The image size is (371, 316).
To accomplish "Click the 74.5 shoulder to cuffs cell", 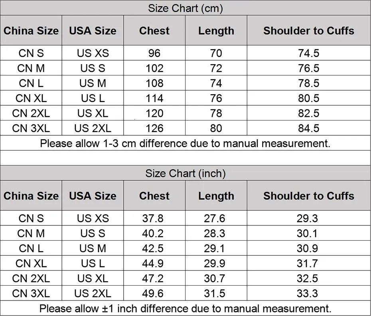I will coord(309,53).
